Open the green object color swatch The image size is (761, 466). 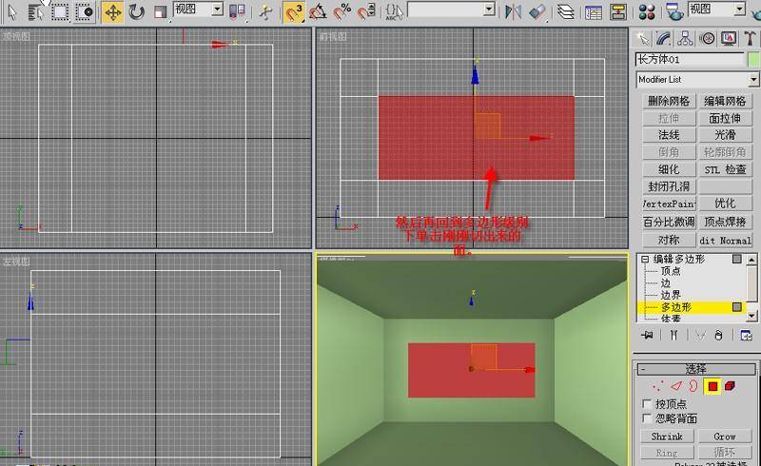(x=753, y=60)
